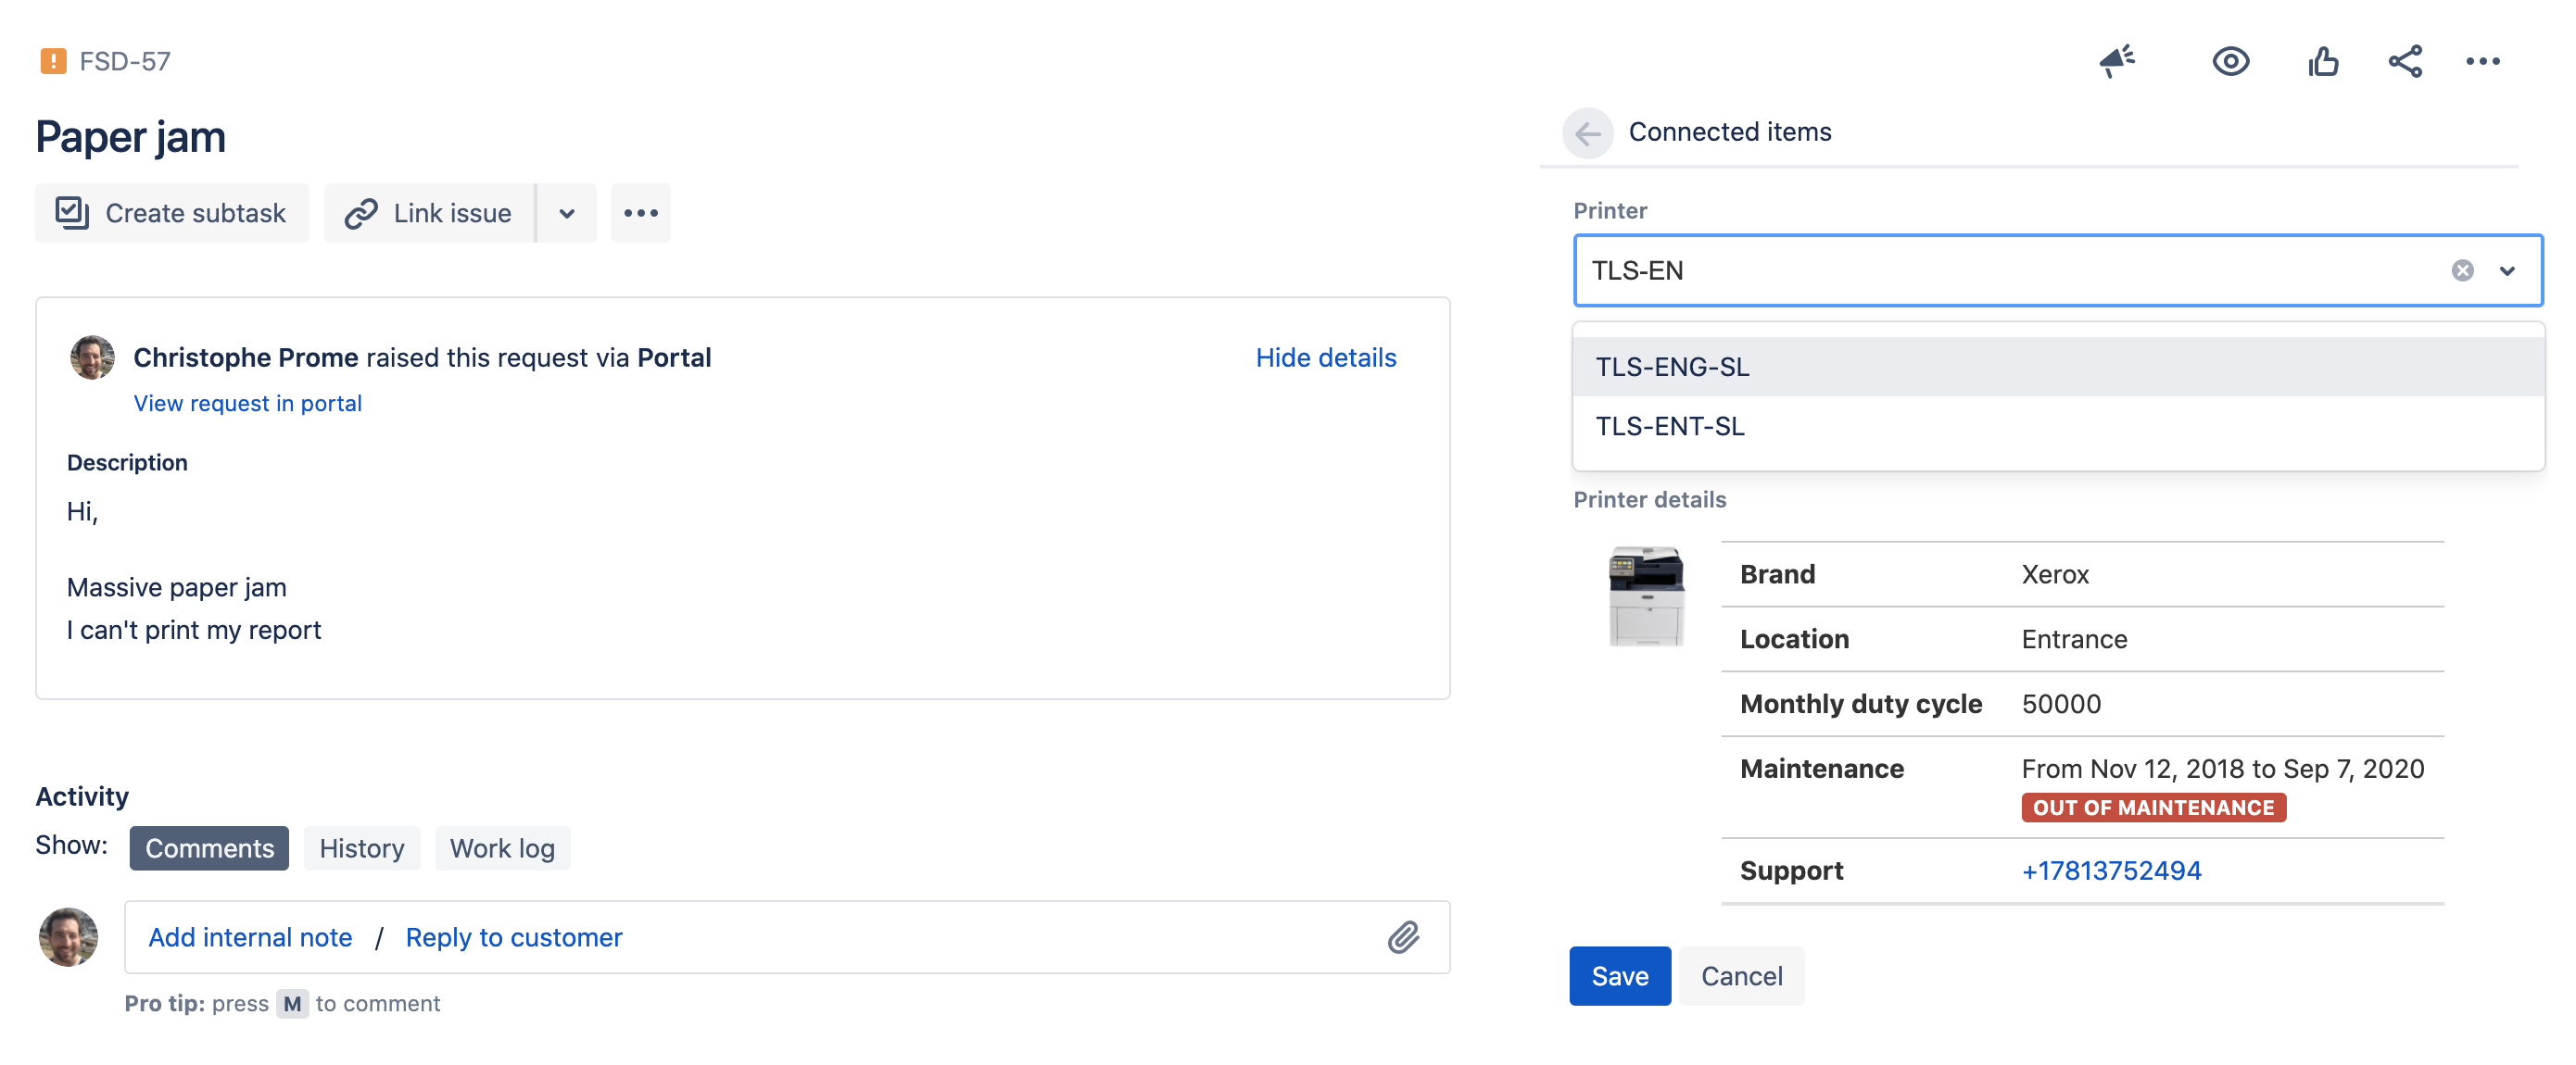Save the connected printer selection
Image resolution: width=2576 pixels, height=1065 pixels.
[1619, 976]
